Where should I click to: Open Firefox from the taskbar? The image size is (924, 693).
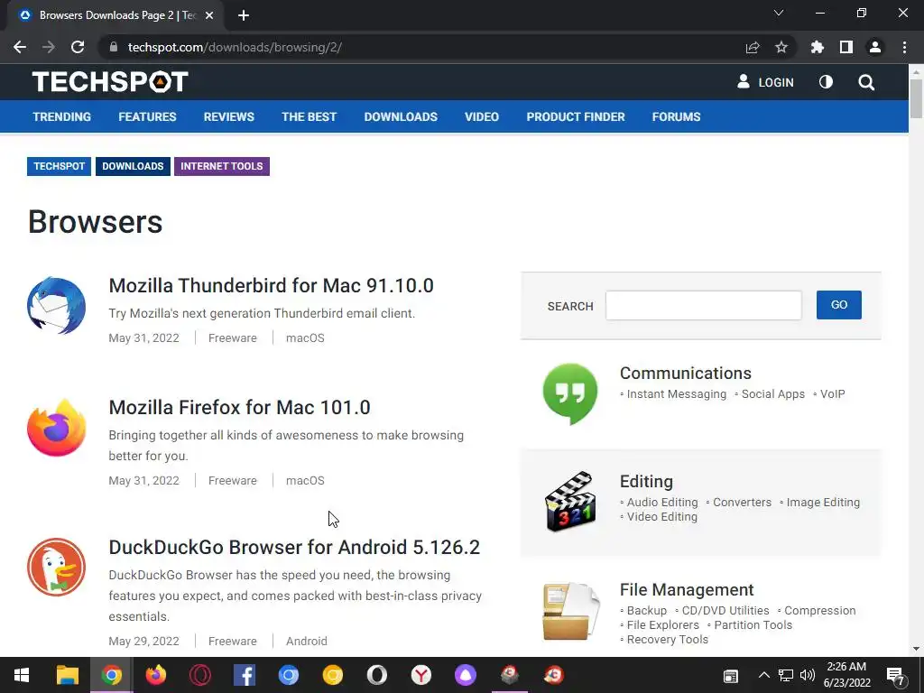coord(155,675)
